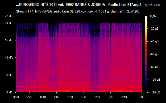Viewport: 166px width, 103px height.
Task: Click the '-40 дБ' color scale label
Action: pyautogui.click(x=154, y=41)
